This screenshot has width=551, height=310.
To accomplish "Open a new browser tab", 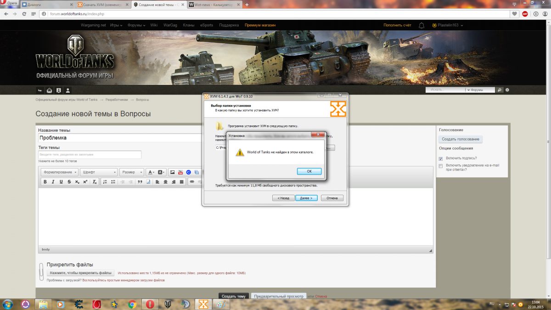I will 247,5.
